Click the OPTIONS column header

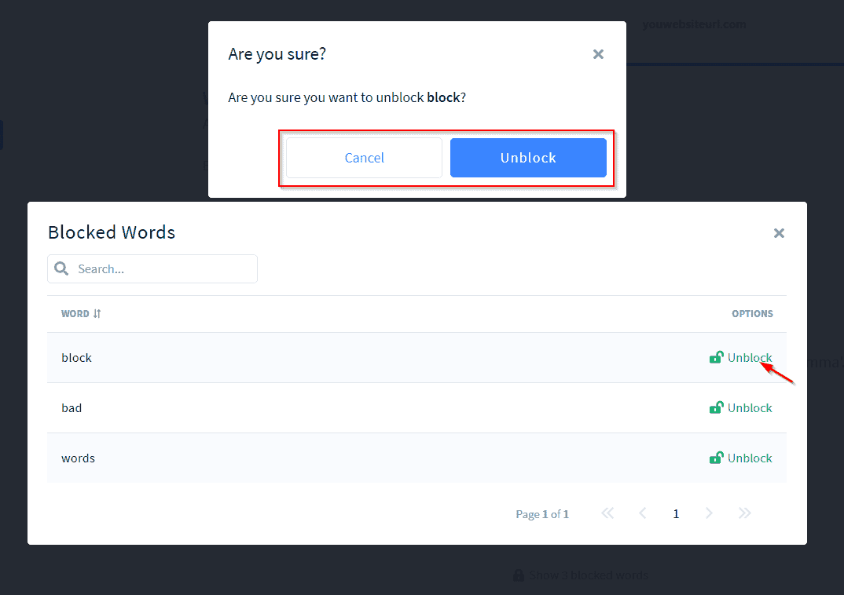(752, 313)
